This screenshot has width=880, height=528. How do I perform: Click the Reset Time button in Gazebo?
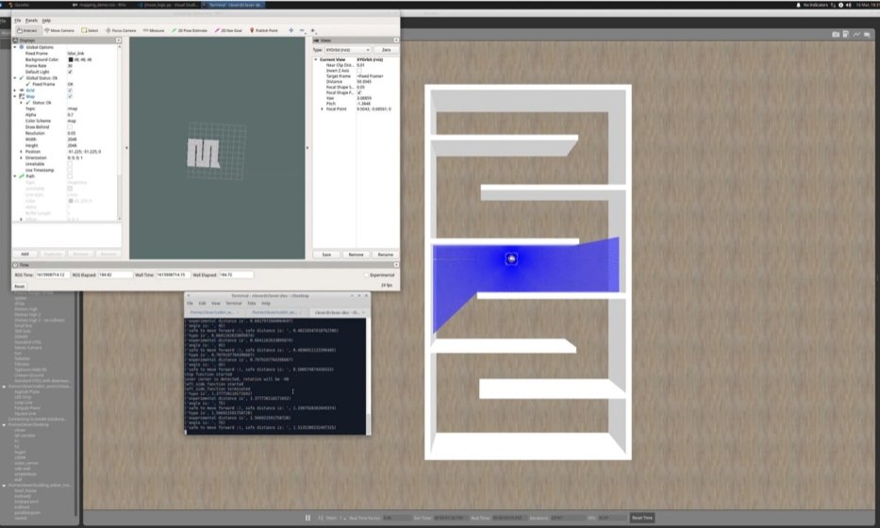pos(641,518)
